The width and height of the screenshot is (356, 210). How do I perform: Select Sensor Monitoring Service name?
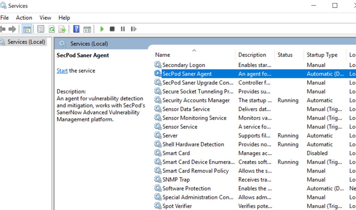click(x=194, y=118)
